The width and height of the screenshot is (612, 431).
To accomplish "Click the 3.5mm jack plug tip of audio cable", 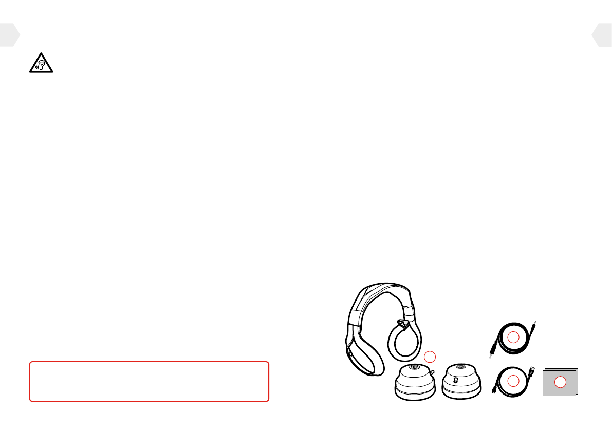I will pos(534,323).
